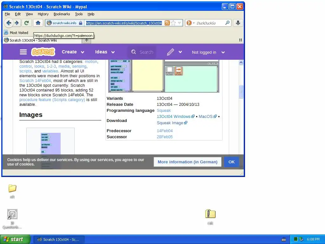Click the pencil edit icon in purple bar

pyautogui.click(x=170, y=52)
